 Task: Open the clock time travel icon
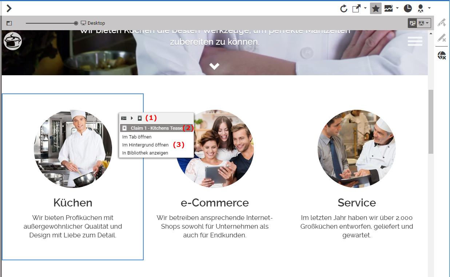(x=408, y=8)
